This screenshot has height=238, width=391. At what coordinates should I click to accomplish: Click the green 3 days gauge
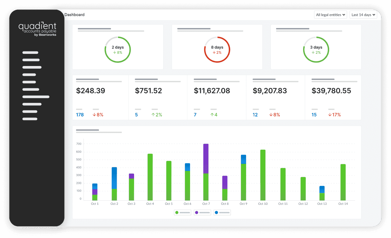(x=316, y=49)
